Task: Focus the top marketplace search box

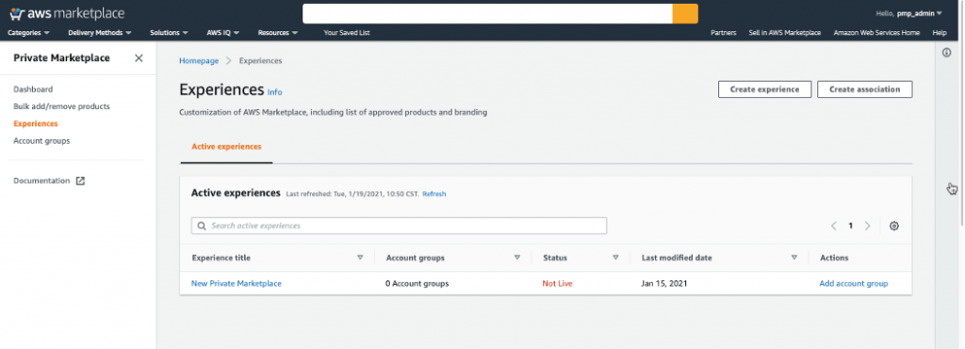Action: tap(487, 13)
